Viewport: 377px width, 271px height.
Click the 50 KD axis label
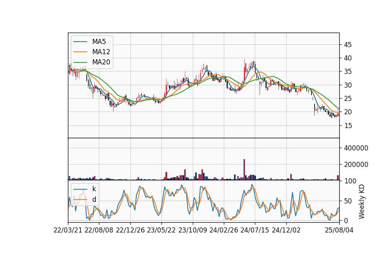pos(348,201)
